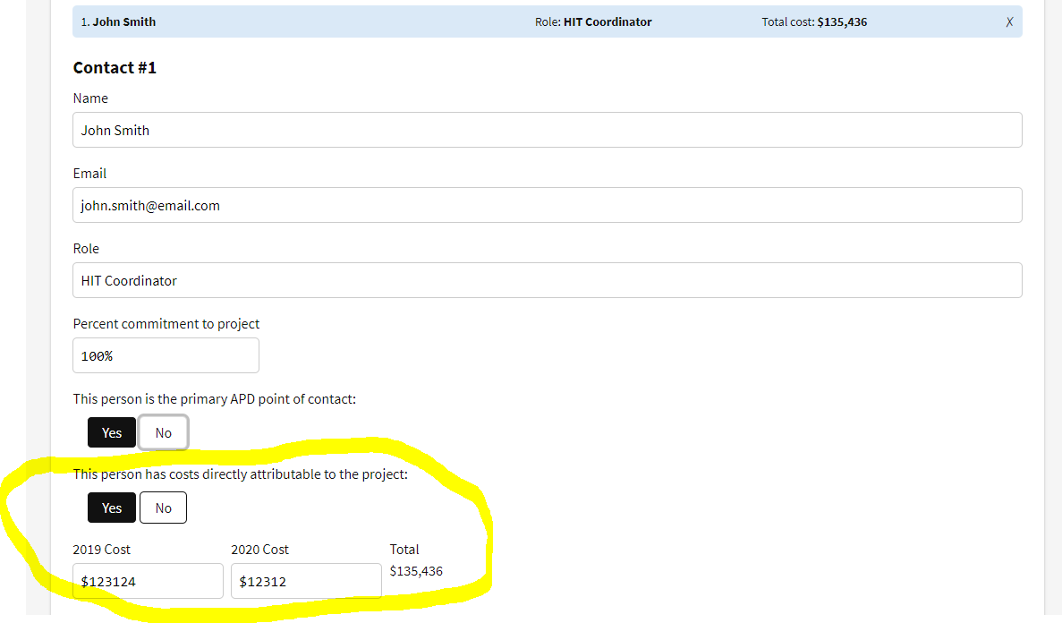Remove John Smith contact using the X
The height and width of the screenshot is (623, 1062).
click(1009, 21)
